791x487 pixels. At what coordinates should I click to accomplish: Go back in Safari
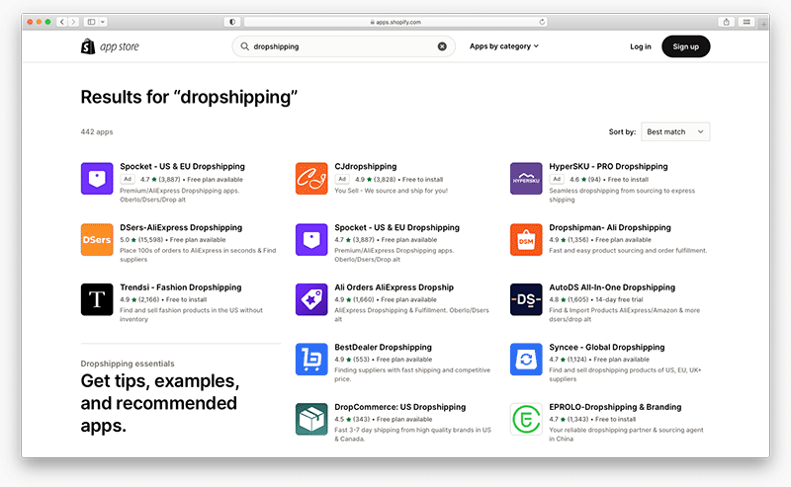pyautogui.click(x=62, y=22)
